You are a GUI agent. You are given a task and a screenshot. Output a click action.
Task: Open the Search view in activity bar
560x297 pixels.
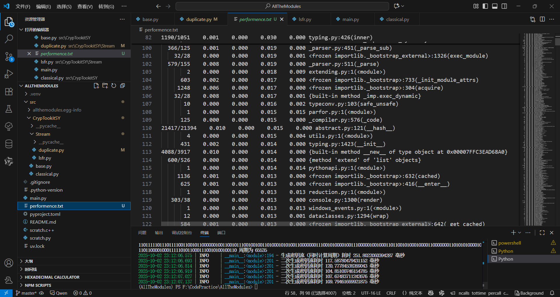point(9,39)
